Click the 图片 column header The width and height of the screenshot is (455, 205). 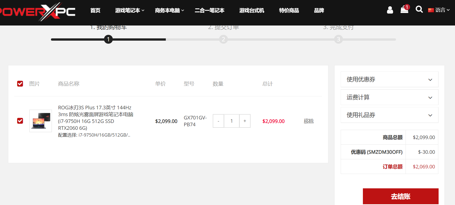(x=35, y=84)
